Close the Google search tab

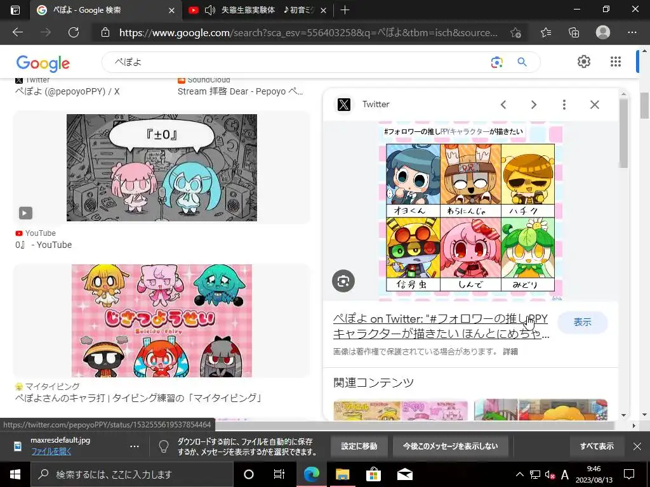(x=171, y=10)
